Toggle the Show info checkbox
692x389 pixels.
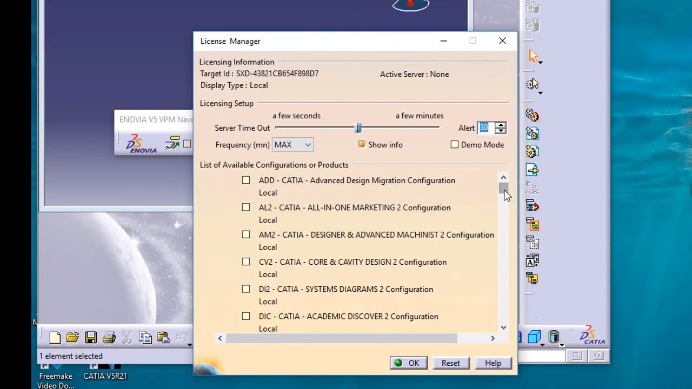tap(362, 144)
